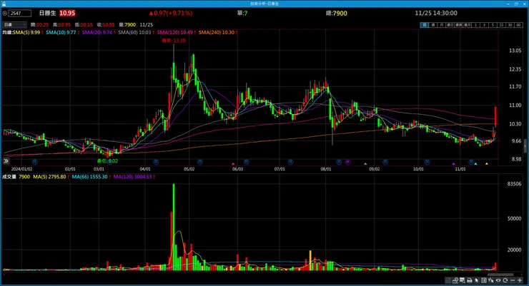Click the yellow triangle marker on date axis

[487, 163]
